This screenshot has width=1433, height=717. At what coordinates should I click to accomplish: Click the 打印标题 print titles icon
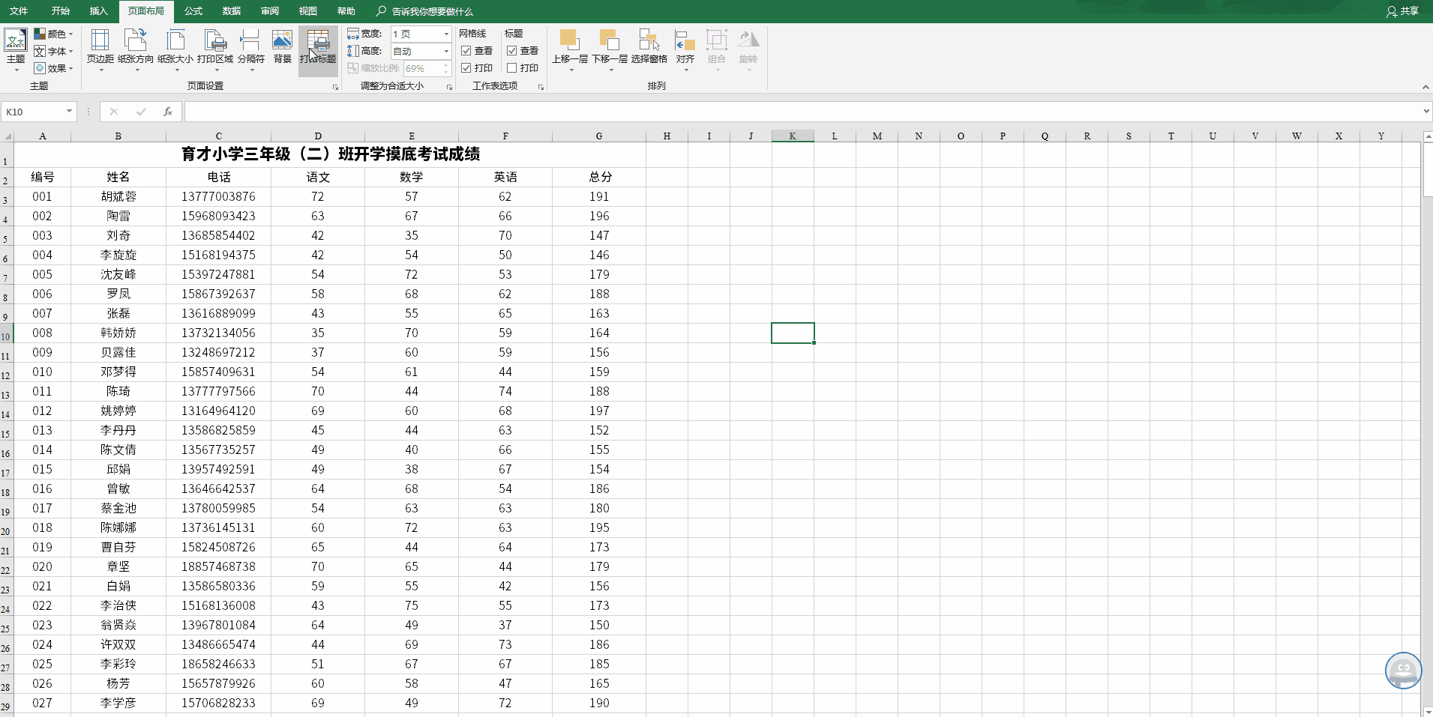tap(318, 46)
